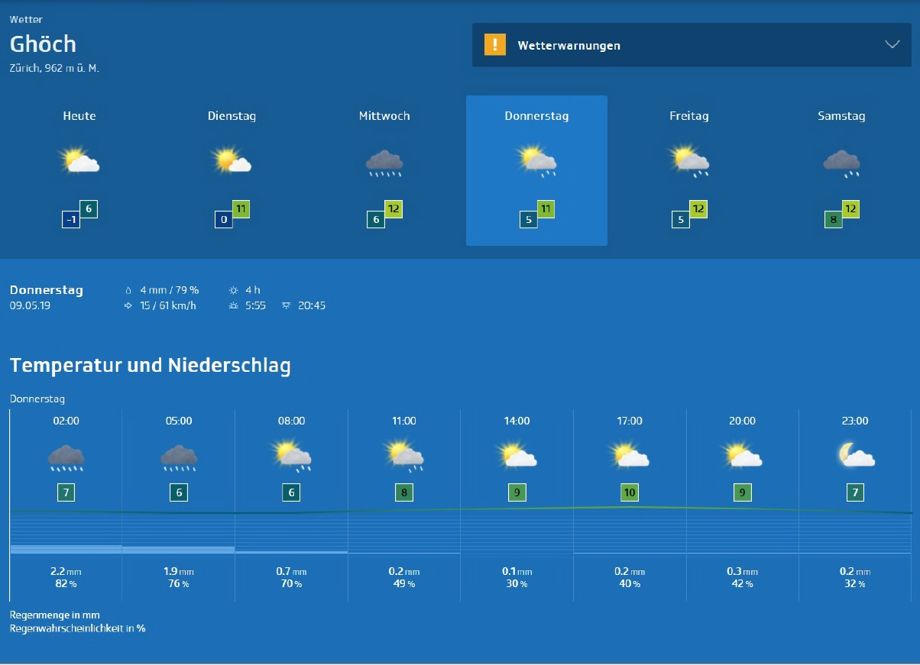Click the orange warning exclamation icon
920x665 pixels.
pyautogui.click(x=495, y=45)
